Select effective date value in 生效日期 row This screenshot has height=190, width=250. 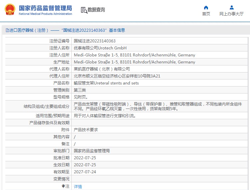(x=85, y=165)
